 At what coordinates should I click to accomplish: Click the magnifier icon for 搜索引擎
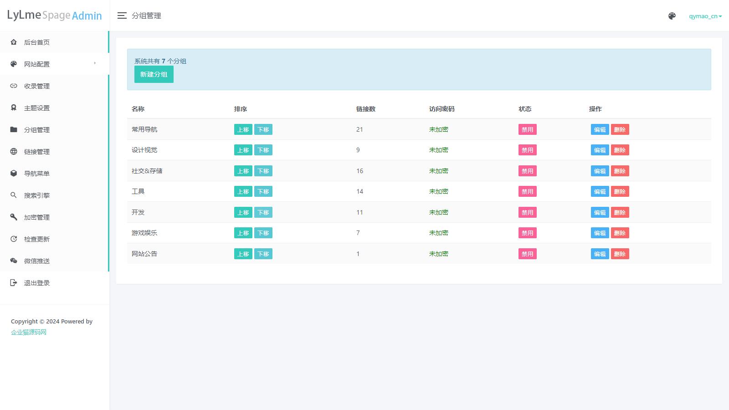tap(14, 195)
